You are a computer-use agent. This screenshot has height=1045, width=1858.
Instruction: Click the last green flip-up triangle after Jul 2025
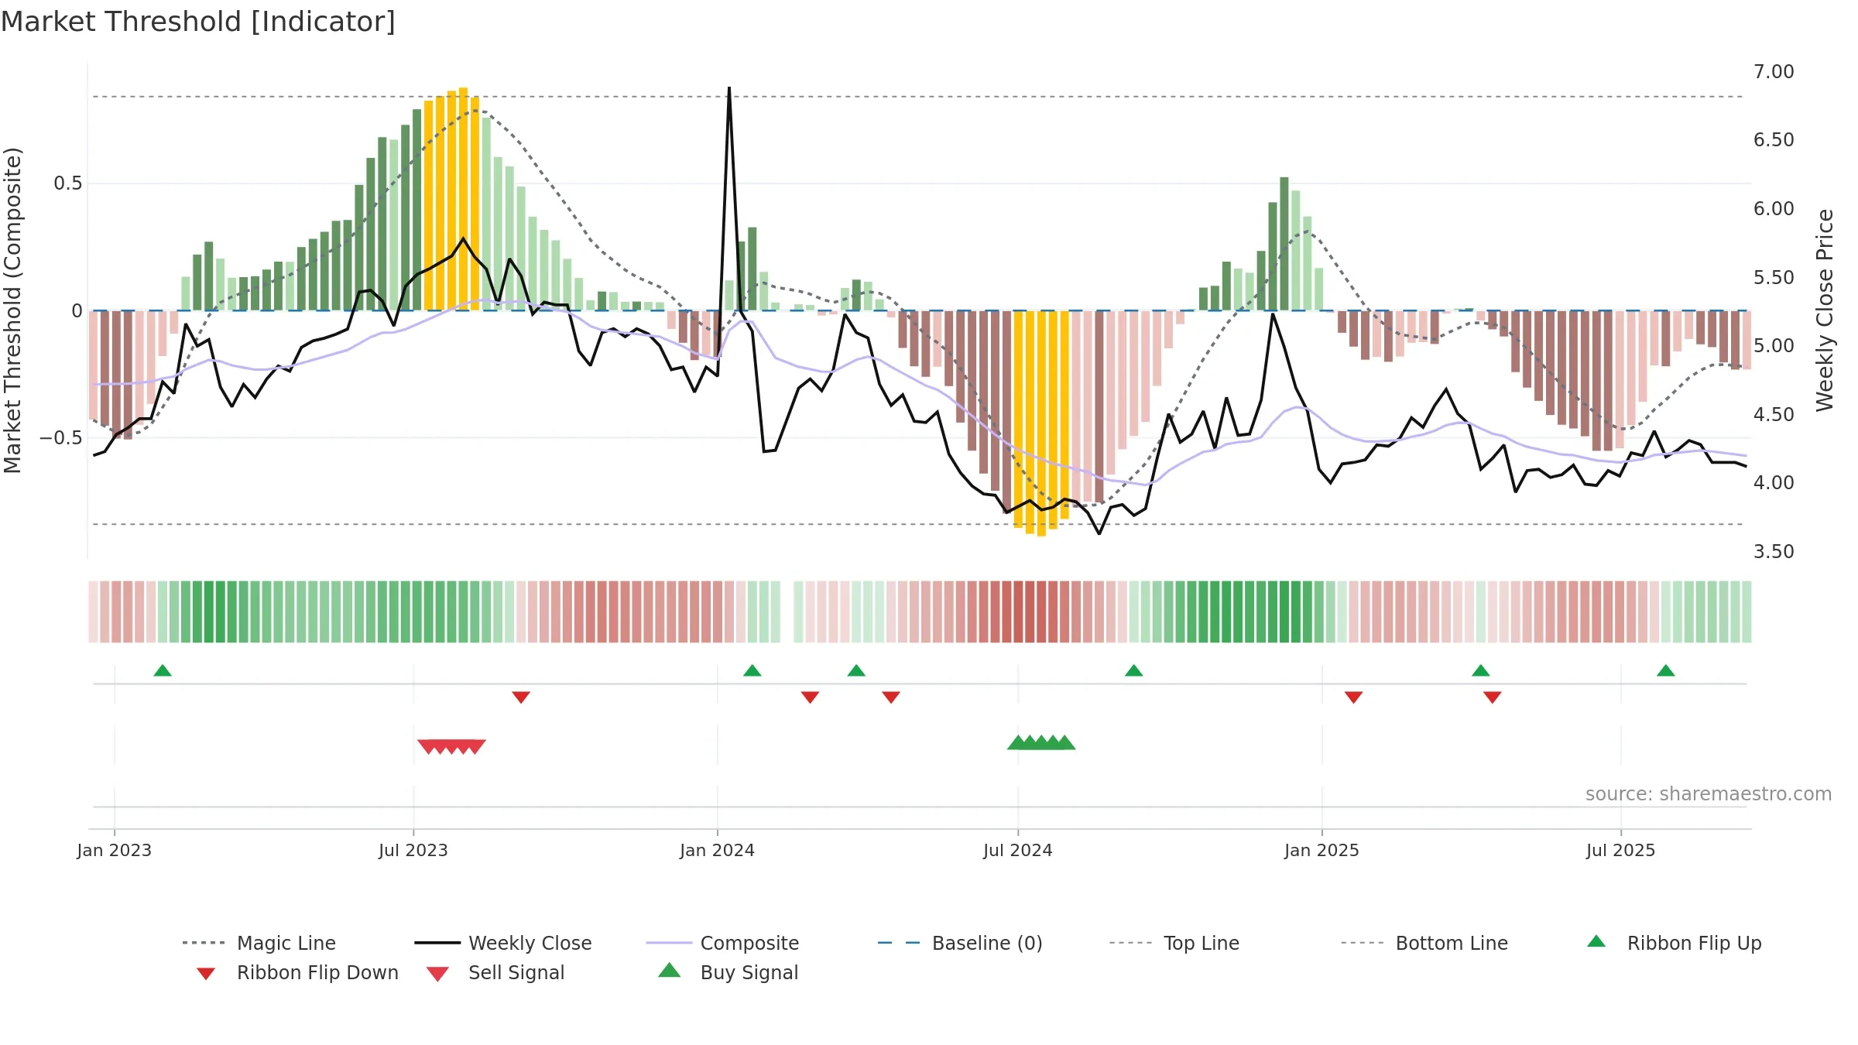1666,670
